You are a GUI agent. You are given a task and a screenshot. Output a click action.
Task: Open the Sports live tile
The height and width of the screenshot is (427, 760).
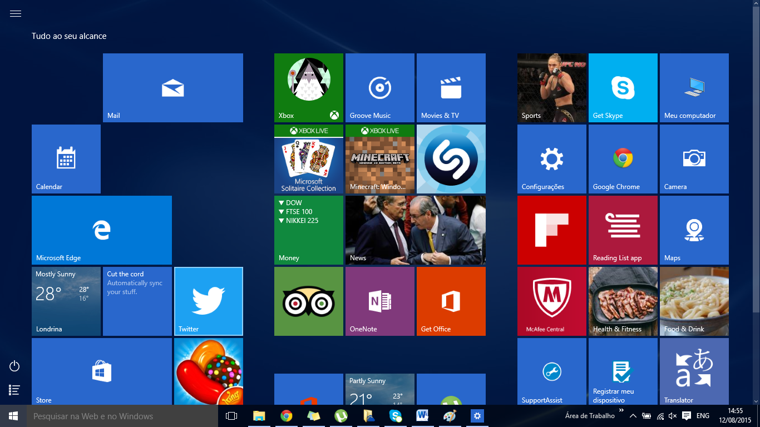[552, 88]
